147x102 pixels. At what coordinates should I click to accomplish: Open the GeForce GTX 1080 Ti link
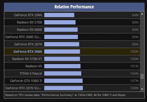(x=26, y=81)
